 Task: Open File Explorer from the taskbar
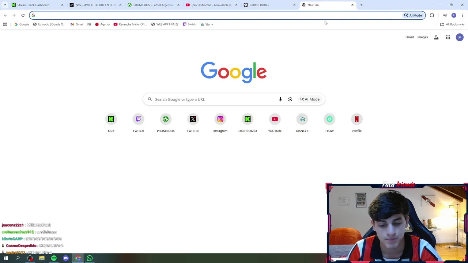[42, 258]
